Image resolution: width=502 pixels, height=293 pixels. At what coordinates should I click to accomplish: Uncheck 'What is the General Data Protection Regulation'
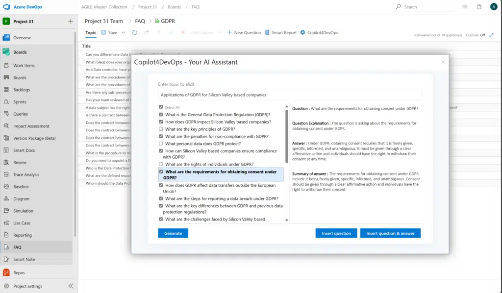click(x=161, y=115)
